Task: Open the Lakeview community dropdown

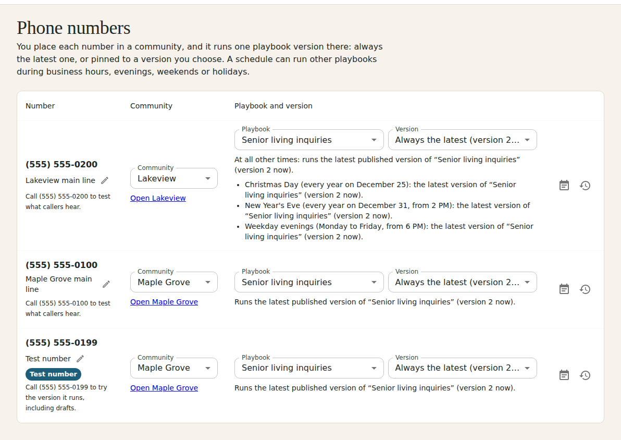Action: coord(174,178)
